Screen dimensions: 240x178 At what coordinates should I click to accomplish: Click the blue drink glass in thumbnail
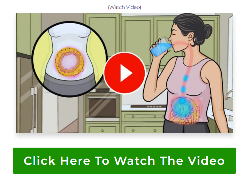tap(161, 47)
